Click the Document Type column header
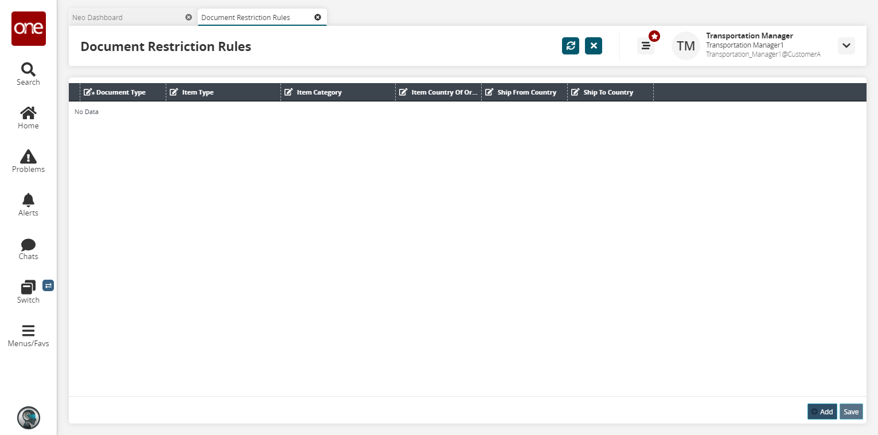Viewport: 878px width, 435px height. click(123, 92)
